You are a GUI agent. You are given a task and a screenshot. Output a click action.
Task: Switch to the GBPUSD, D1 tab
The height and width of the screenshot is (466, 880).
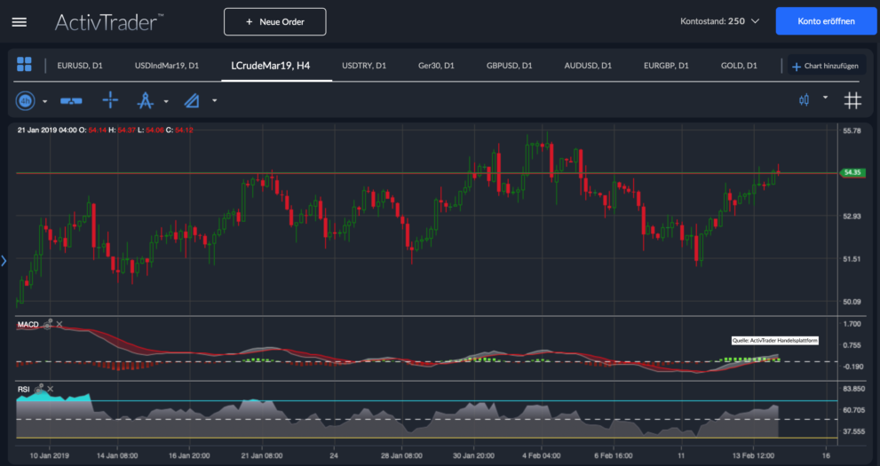click(509, 66)
